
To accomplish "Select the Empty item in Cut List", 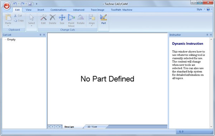I will click(x=11, y=39).
